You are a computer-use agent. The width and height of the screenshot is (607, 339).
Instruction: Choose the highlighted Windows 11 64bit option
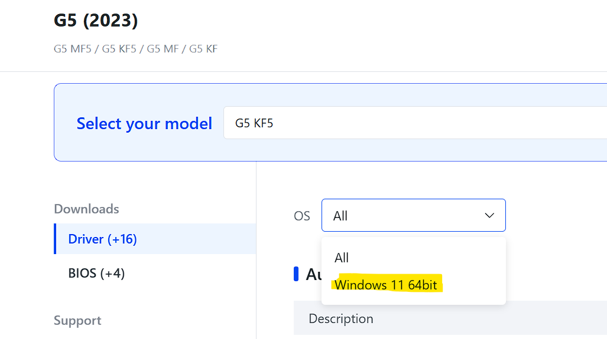tap(386, 285)
